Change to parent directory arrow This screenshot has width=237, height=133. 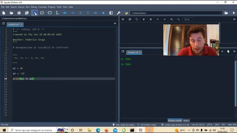pos(234,13)
